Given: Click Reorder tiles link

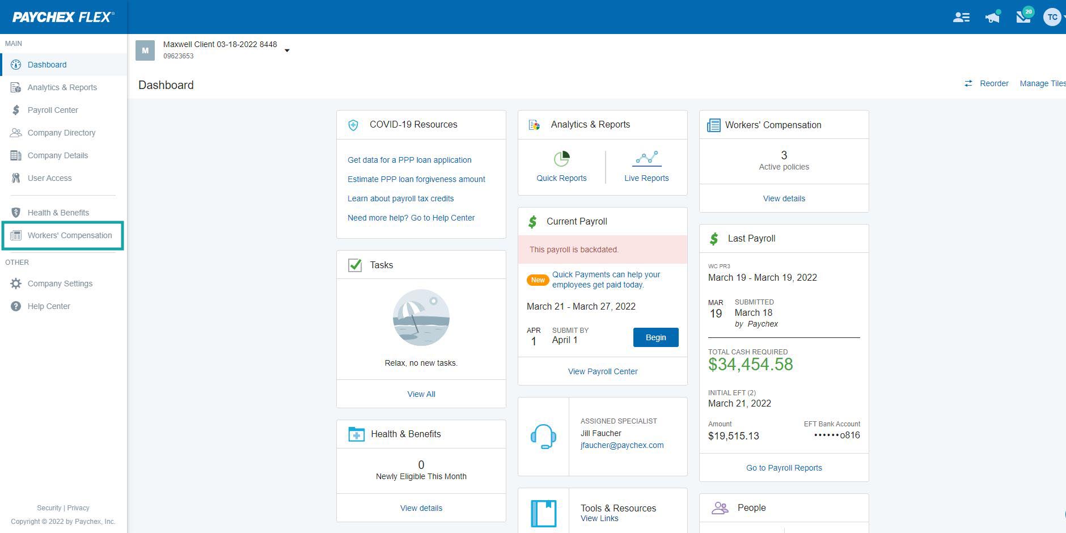Looking at the screenshot, I should tap(994, 83).
